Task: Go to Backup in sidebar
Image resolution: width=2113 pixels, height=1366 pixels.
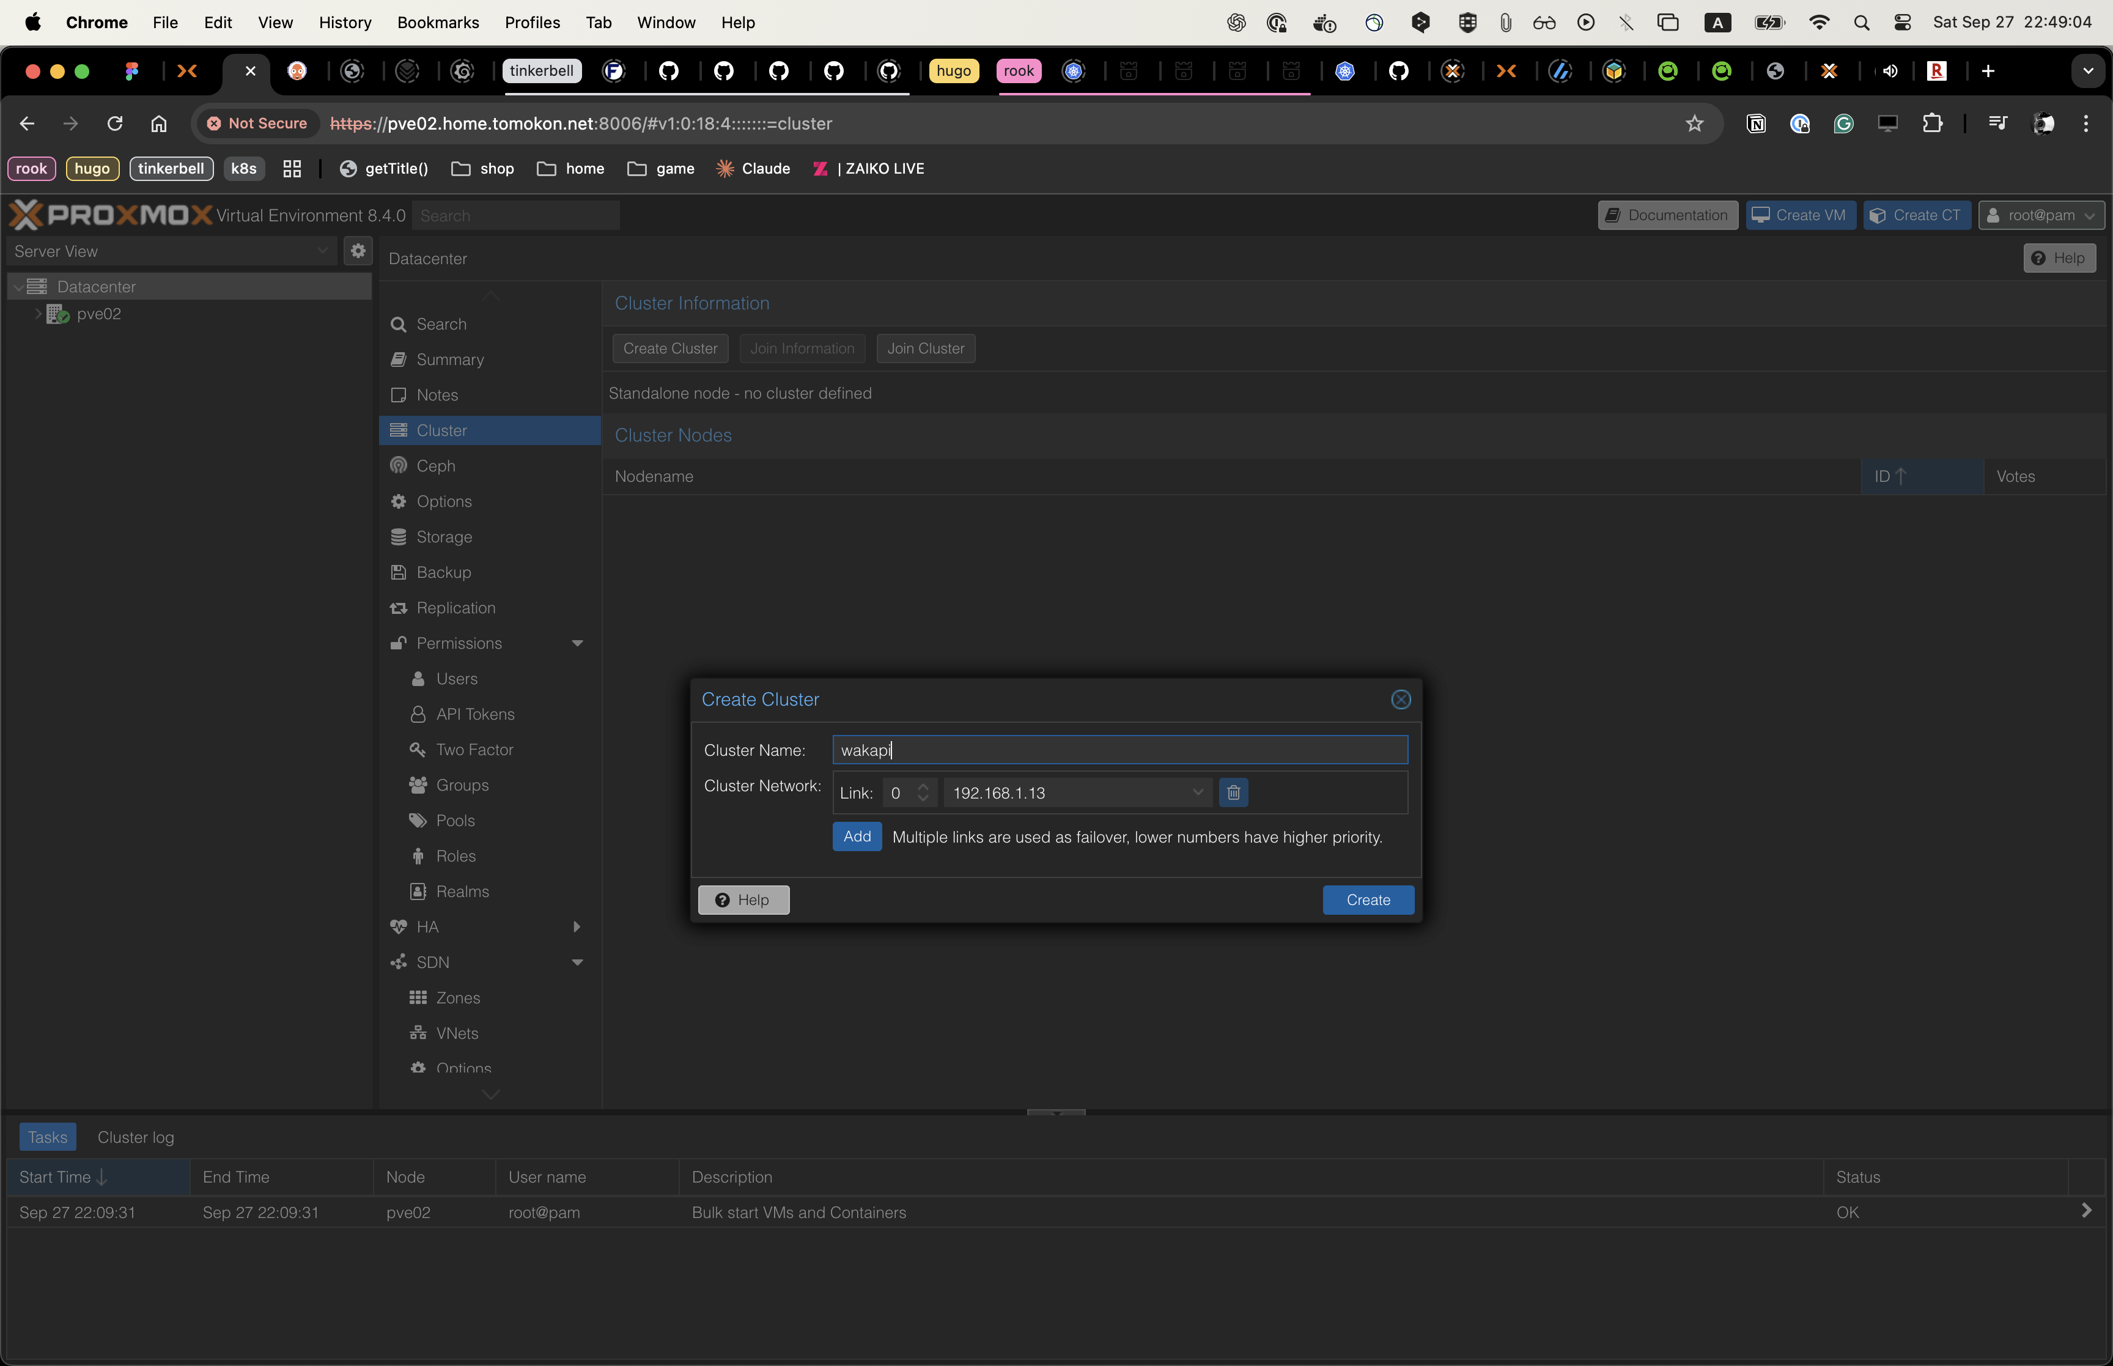Action: [x=443, y=572]
